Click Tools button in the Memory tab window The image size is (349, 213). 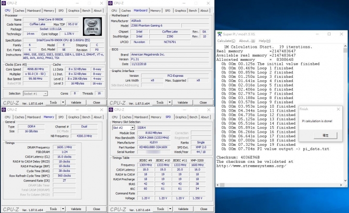click(x=53, y=209)
